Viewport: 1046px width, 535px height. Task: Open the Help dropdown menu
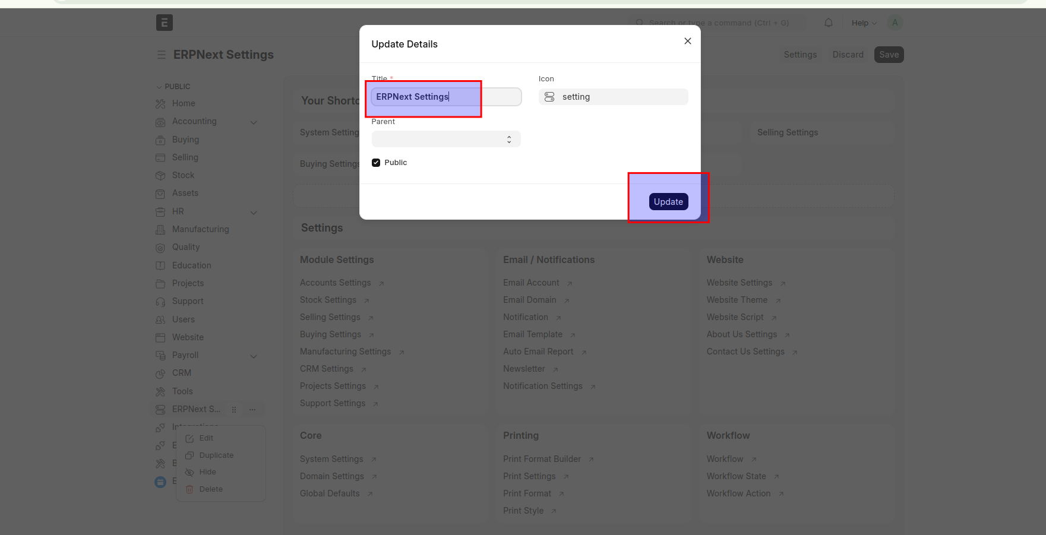[864, 23]
